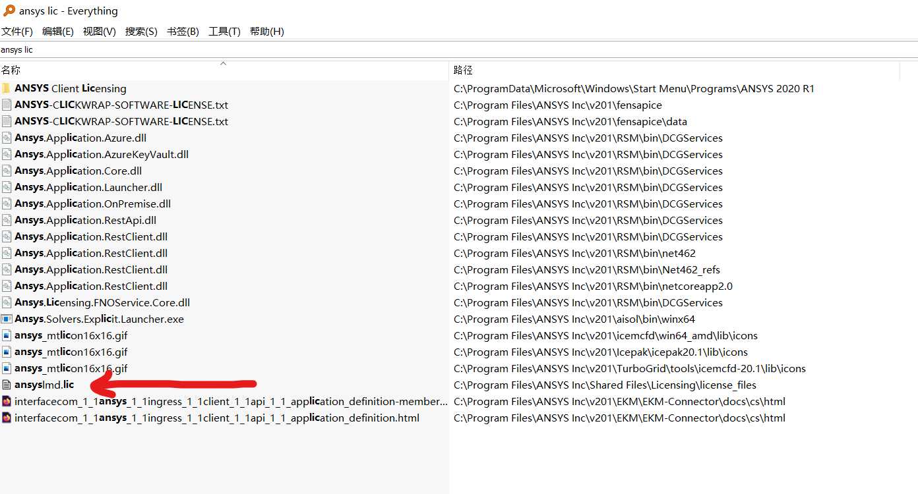Click path ending in win64_amd\lib\icons
The width and height of the screenshot is (918, 494).
point(605,335)
